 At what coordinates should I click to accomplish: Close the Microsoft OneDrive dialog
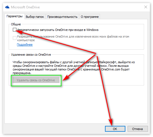point(146,7)
